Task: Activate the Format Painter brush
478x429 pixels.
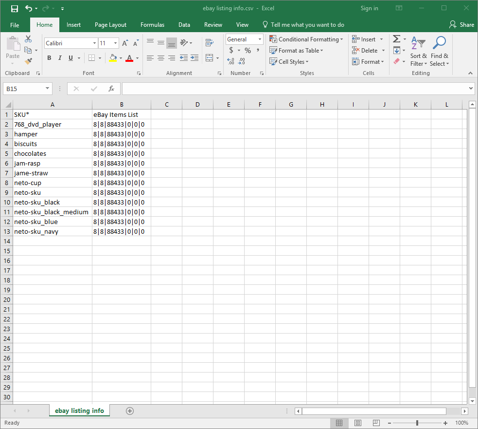Action: (28, 61)
